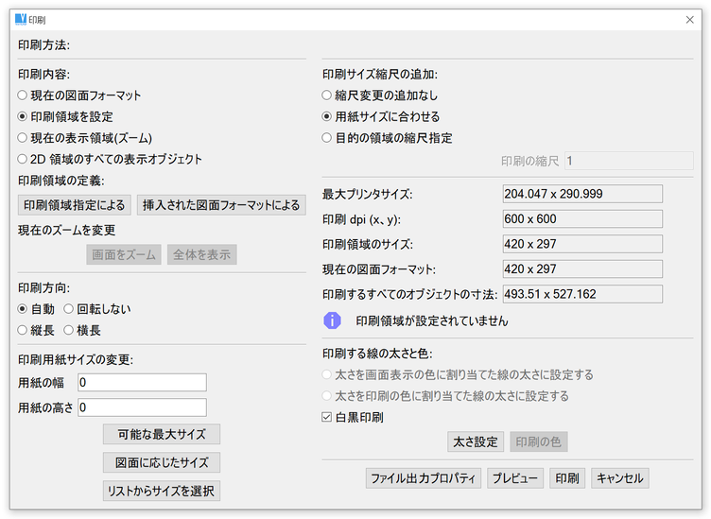Open リストからサイズを選択 size list

click(162, 491)
